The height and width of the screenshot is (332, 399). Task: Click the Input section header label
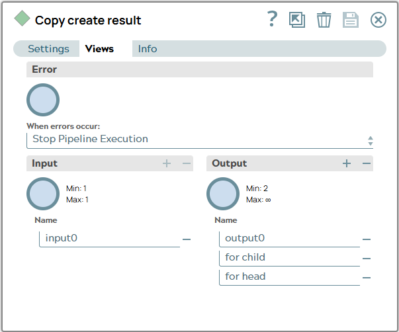click(44, 163)
